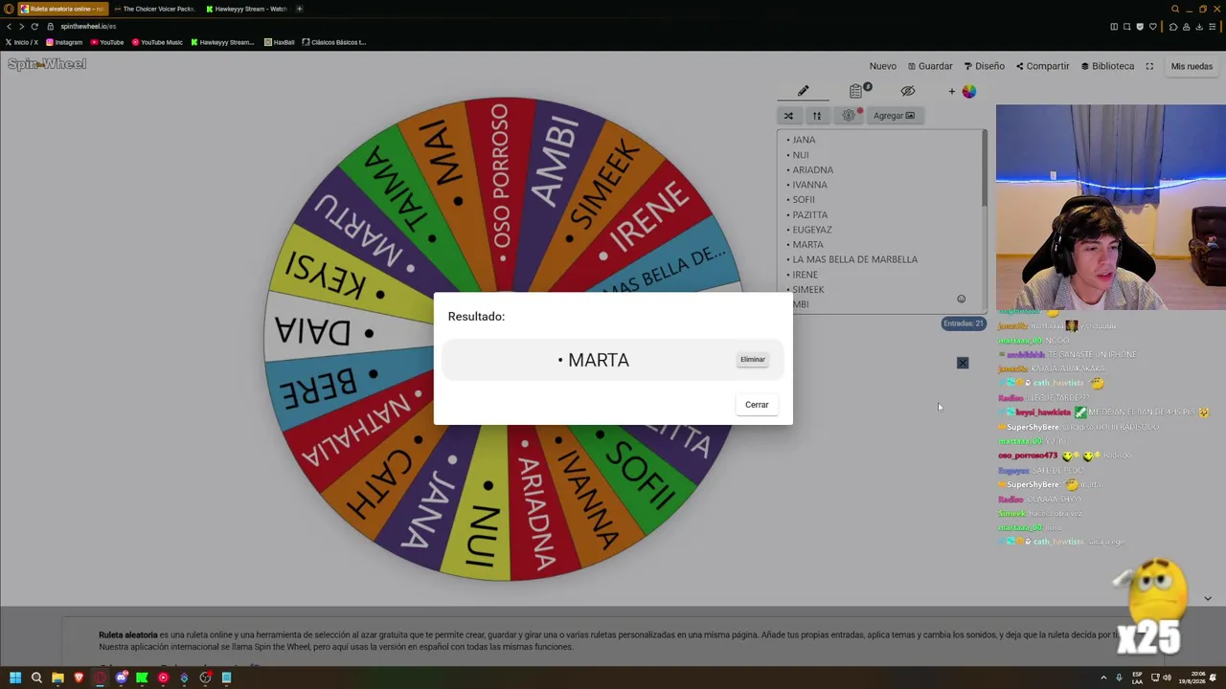Open the YouTube bookmark
Screen dimensions: 1226x689
coord(107,42)
